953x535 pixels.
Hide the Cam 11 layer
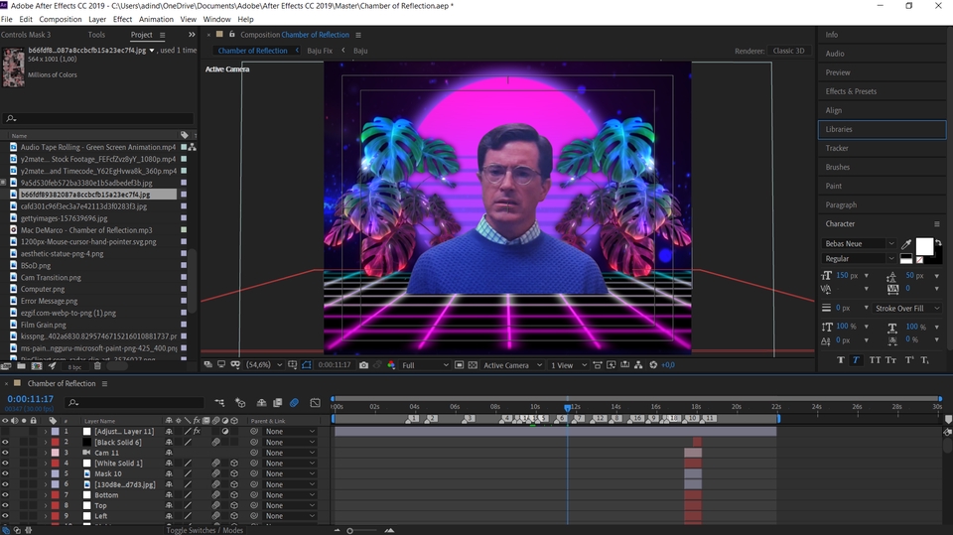(5, 453)
